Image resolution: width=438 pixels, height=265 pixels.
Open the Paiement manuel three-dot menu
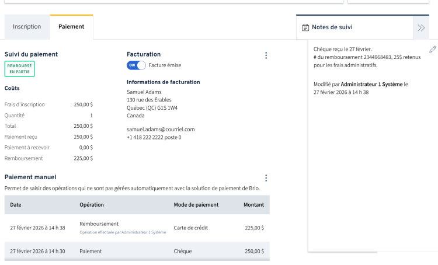click(x=266, y=178)
